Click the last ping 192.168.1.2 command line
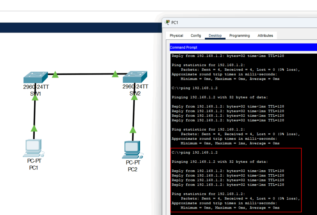This screenshot has height=215, width=317. pyautogui.click(x=195, y=152)
